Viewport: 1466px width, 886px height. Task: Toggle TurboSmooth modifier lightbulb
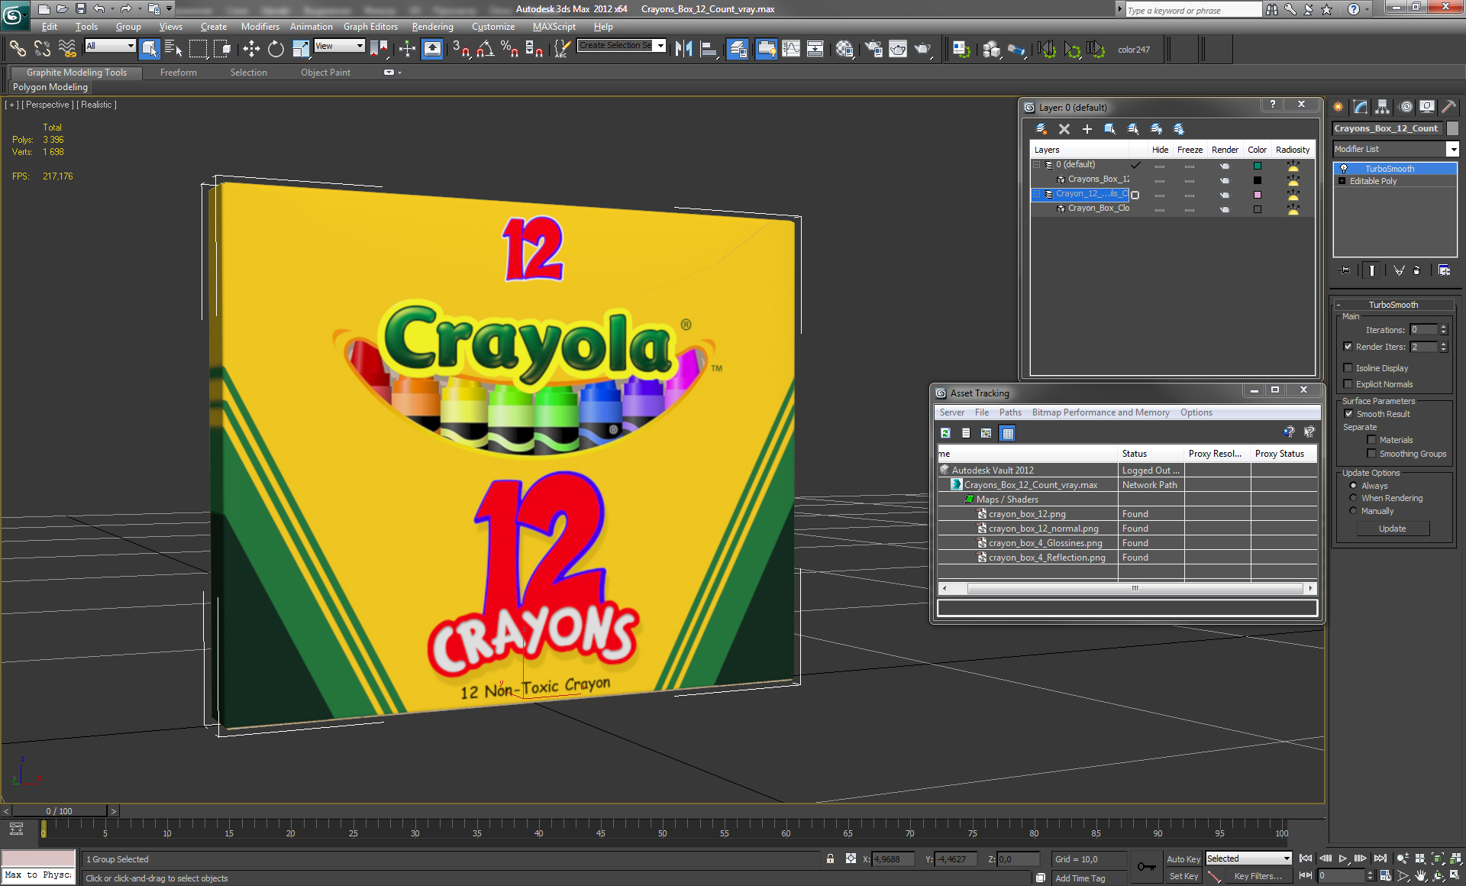[1344, 169]
